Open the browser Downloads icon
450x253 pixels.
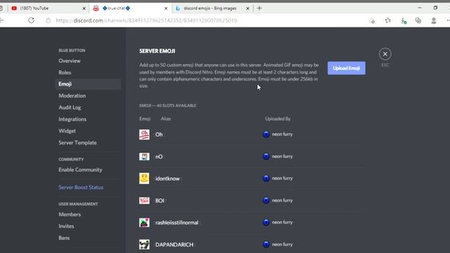pos(404,20)
